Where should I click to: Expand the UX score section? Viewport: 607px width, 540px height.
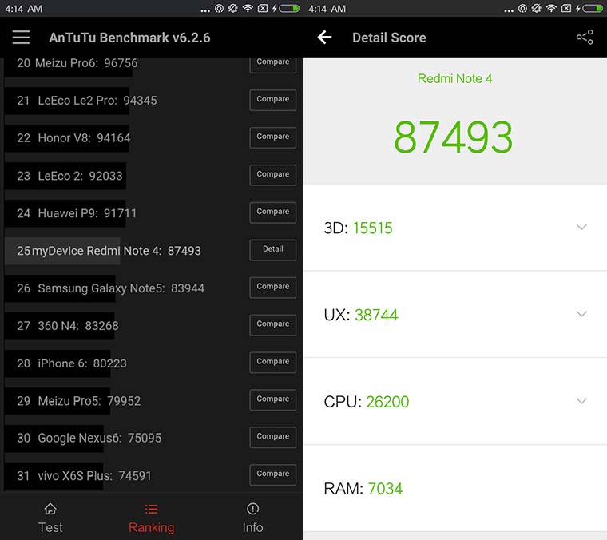[581, 314]
